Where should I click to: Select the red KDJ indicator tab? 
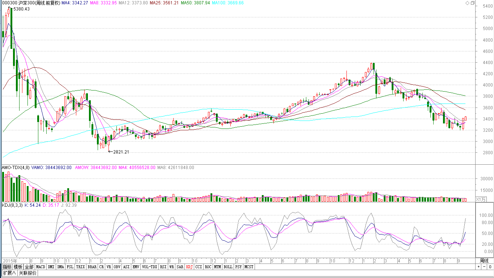pos(189,267)
